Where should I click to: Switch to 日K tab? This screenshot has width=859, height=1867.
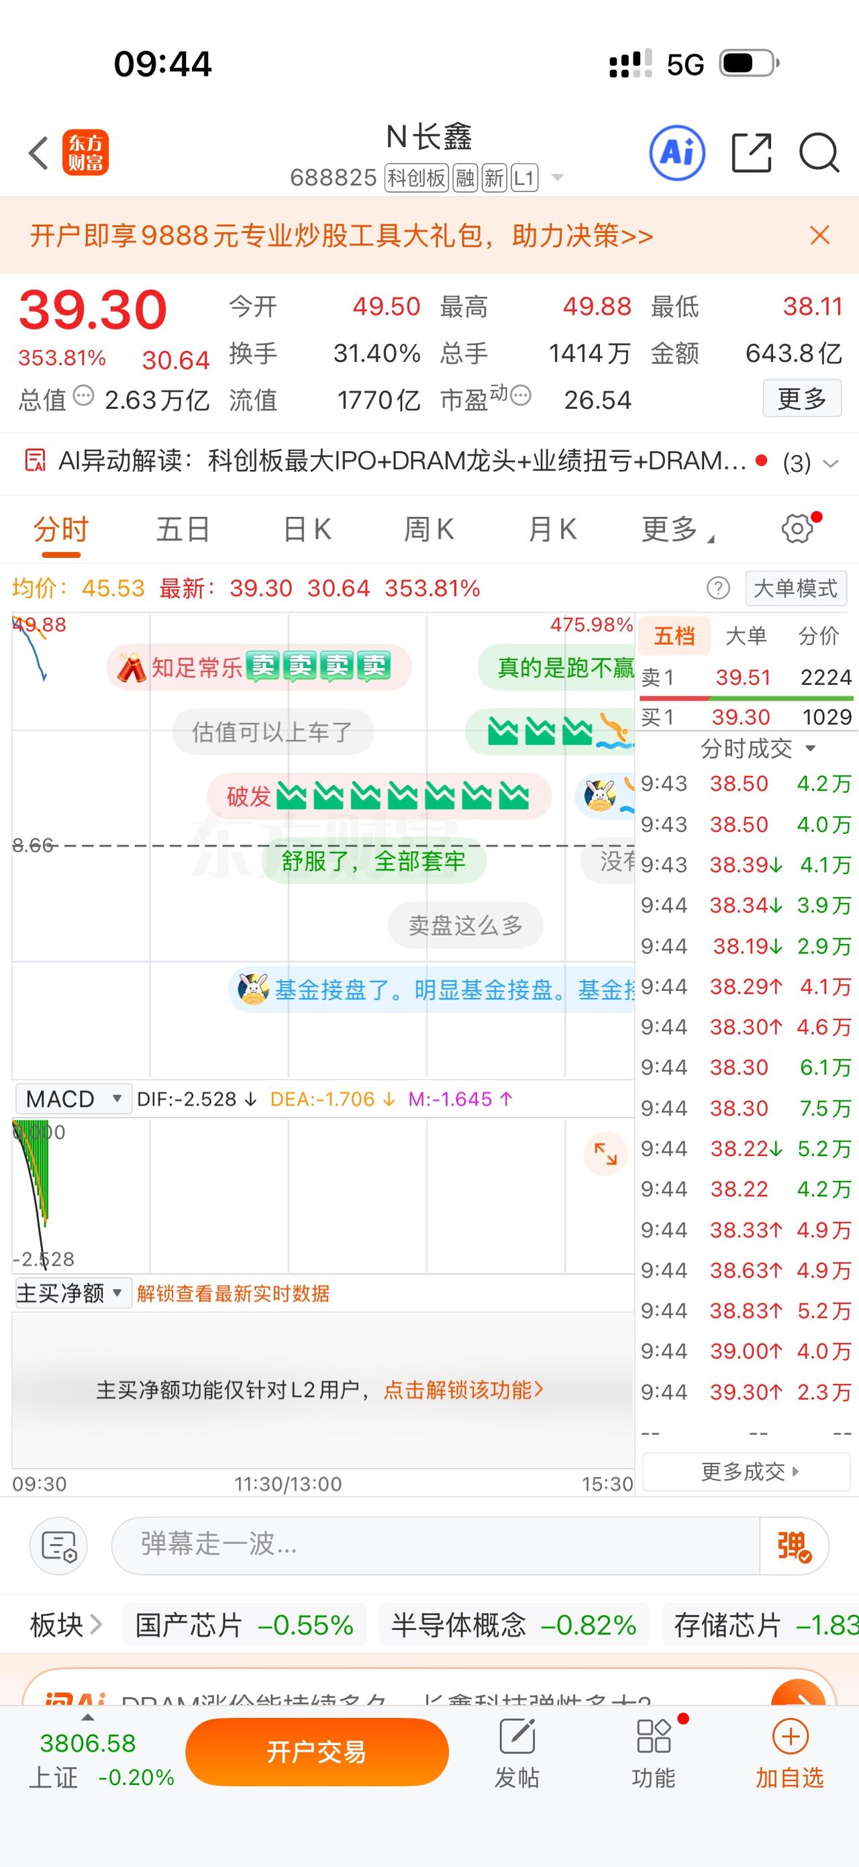[x=307, y=529]
